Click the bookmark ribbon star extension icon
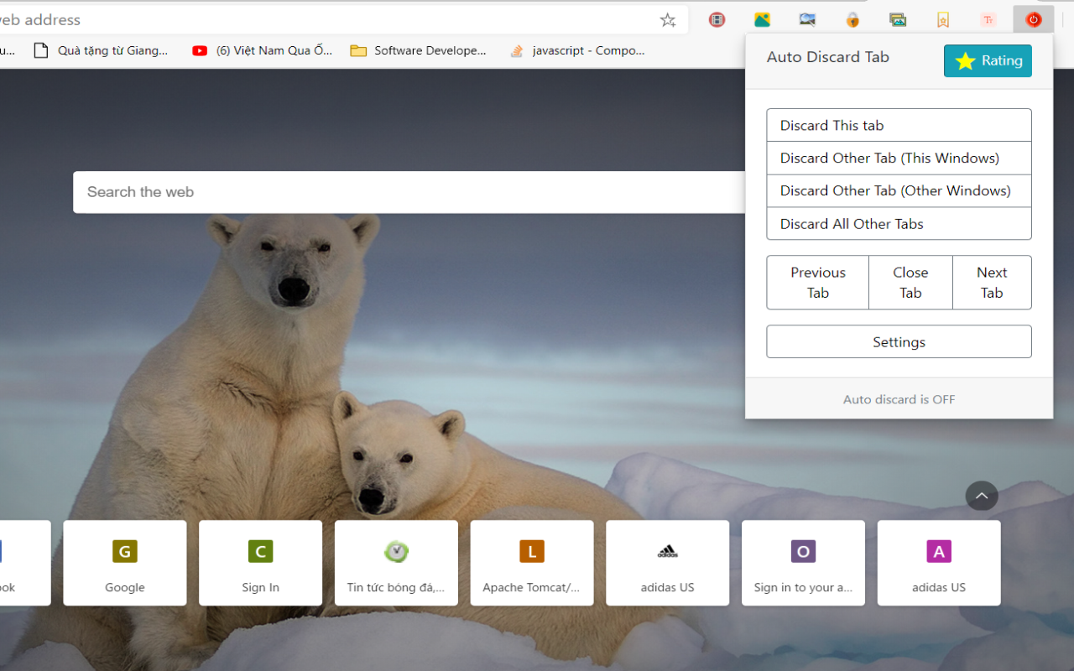The image size is (1074, 671). click(x=943, y=20)
